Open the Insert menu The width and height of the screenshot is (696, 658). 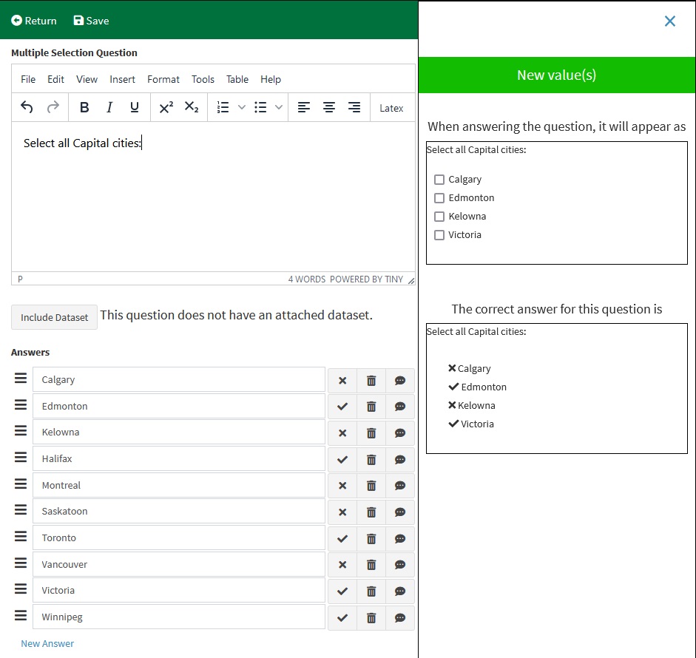click(x=122, y=79)
